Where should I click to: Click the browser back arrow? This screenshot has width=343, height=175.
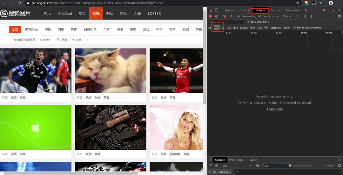tap(5, 3)
